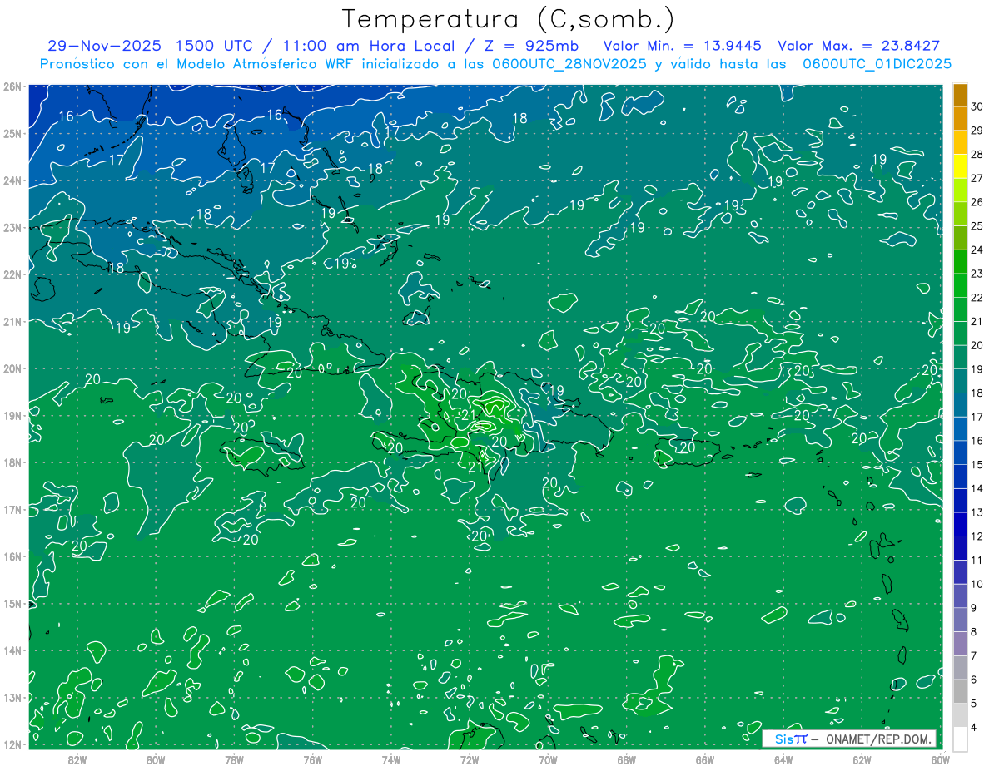Click the "70W" longitude axis label
Viewport: 999px width, 771px height.
pos(548,759)
